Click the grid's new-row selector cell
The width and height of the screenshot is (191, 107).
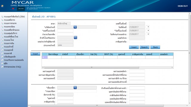click(x=44, y=57)
